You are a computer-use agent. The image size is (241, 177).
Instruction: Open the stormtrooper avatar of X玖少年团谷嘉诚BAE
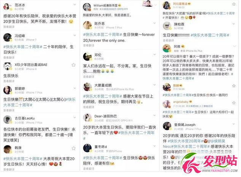tap(7, 66)
